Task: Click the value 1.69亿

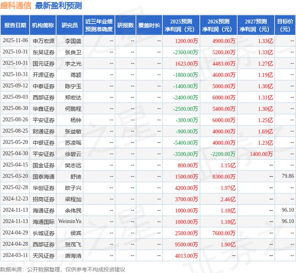Action: [266, 132]
